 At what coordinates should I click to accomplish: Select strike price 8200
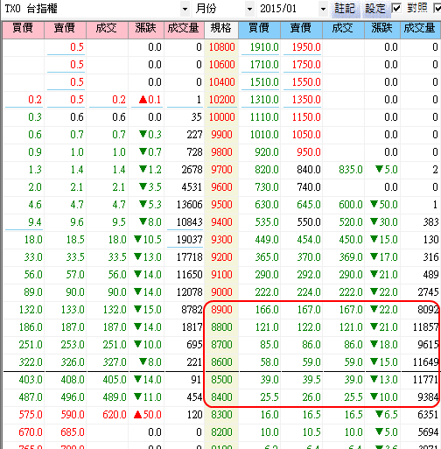pyautogui.click(x=221, y=432)
